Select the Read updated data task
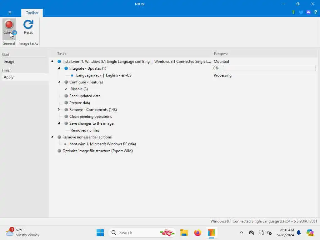 click(x=85, y=96)
